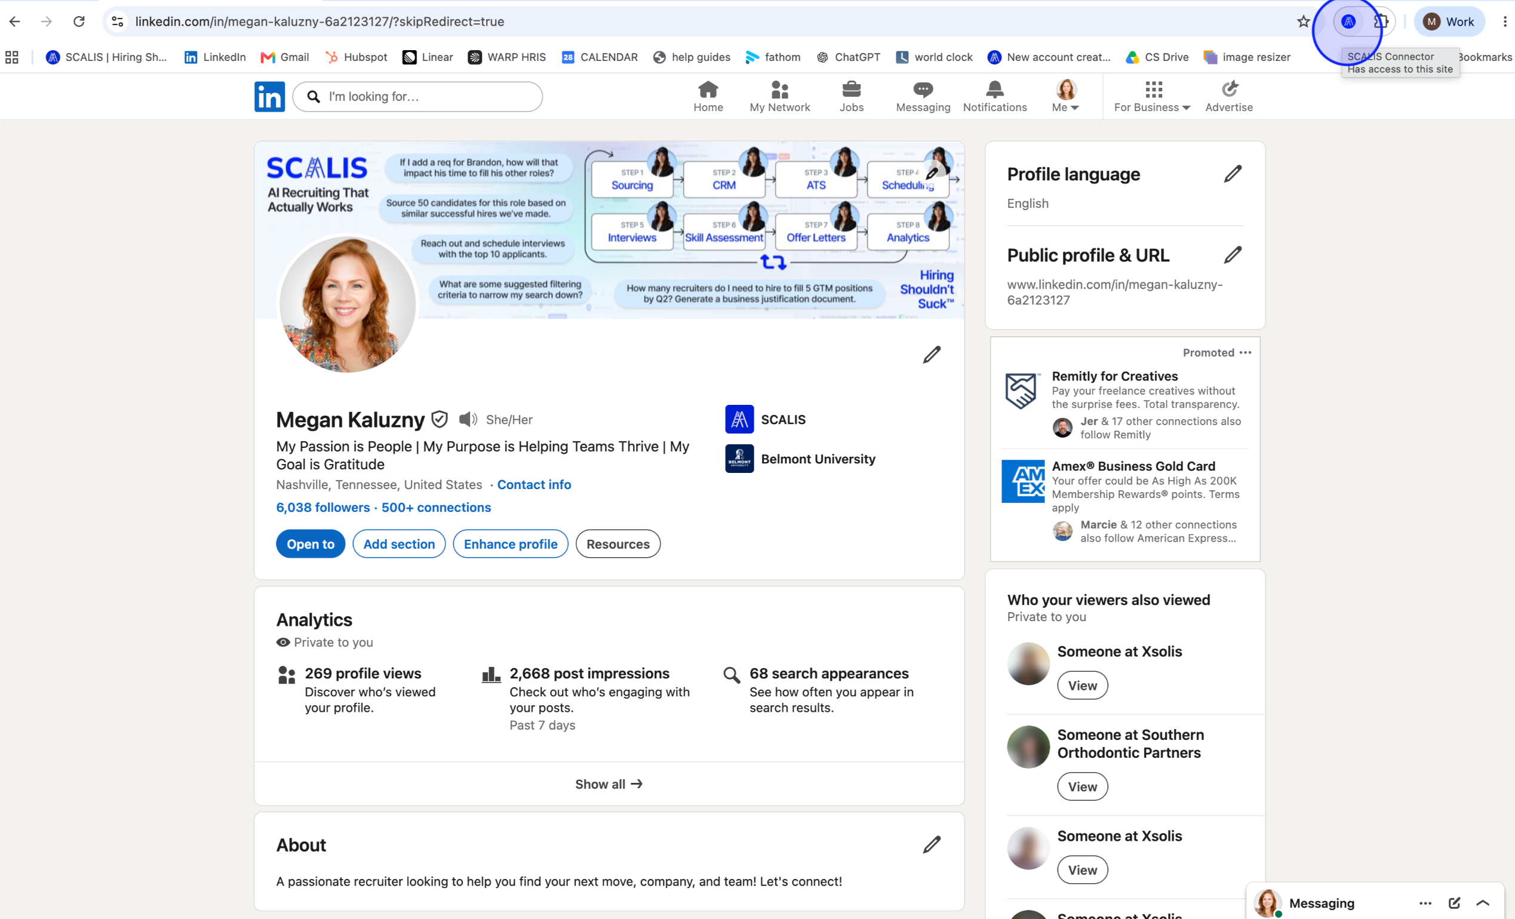This screenshot has height=919, width=1515.
Task: Open the Linear bookmark
Action: click(428, 57)
